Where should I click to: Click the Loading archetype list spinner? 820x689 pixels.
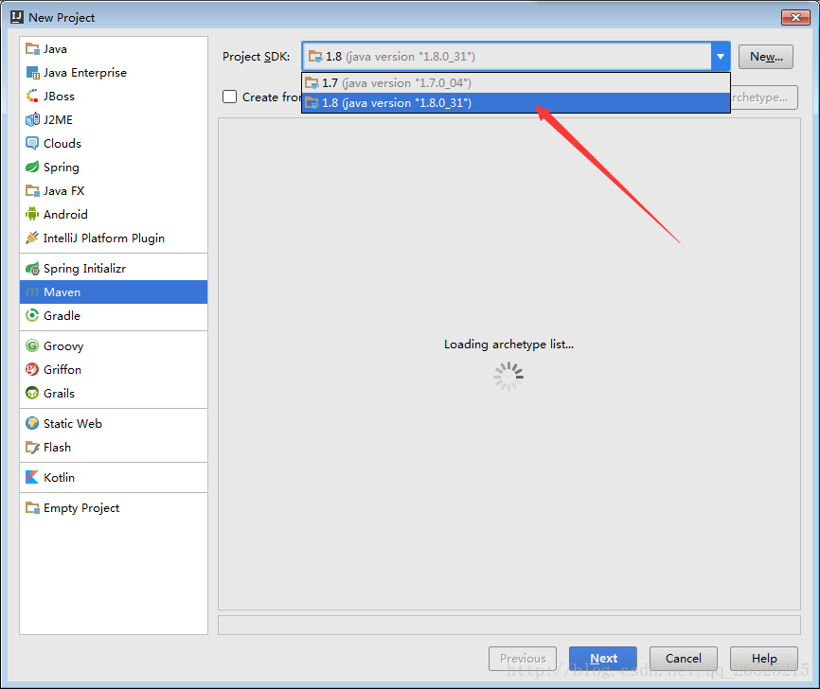point(508,377)
